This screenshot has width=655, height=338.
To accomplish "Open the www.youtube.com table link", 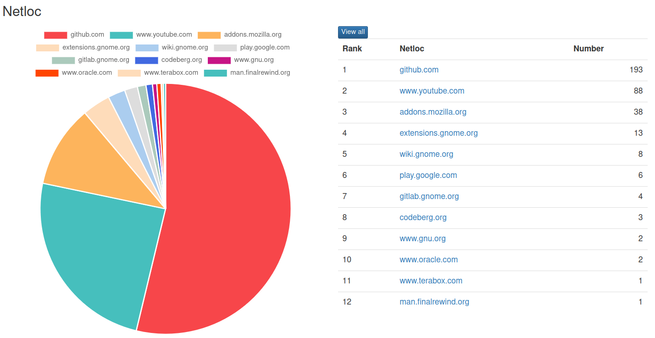I will [x=432, y=91].
